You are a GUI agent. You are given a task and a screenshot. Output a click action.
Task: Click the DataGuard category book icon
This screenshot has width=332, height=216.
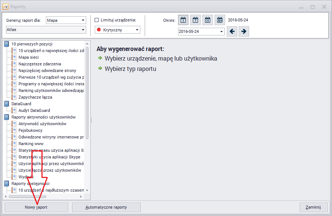7,104
